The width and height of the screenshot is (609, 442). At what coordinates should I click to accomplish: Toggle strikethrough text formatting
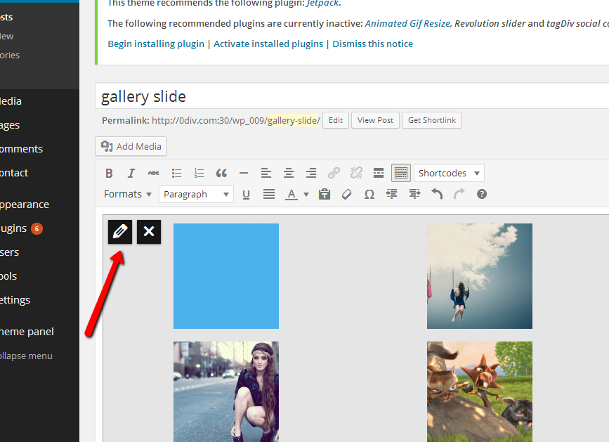(x=153, y=173)
